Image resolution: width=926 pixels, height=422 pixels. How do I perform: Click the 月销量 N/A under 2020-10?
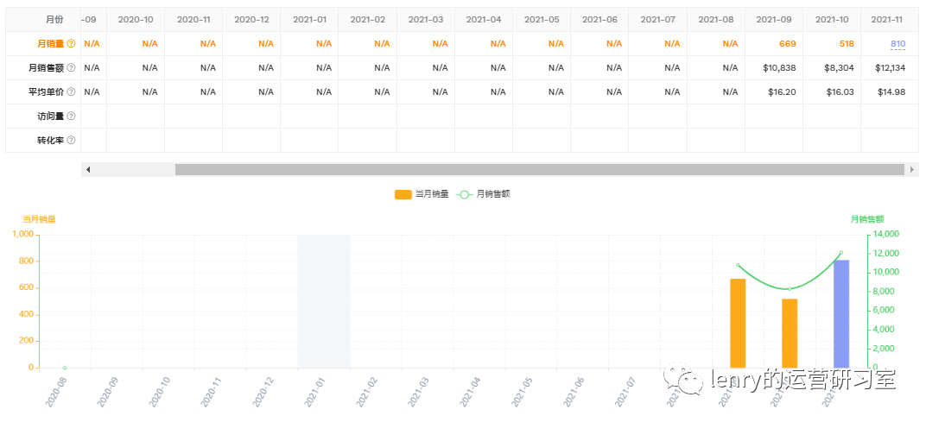click(x=150, y=44)
